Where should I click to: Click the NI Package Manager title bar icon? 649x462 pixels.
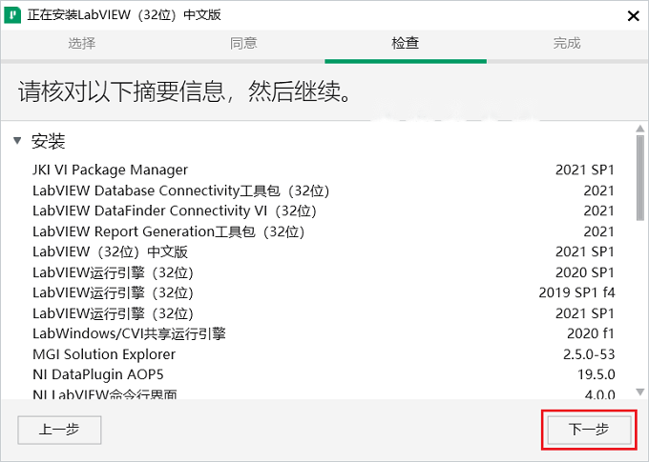tap(12, 15)
